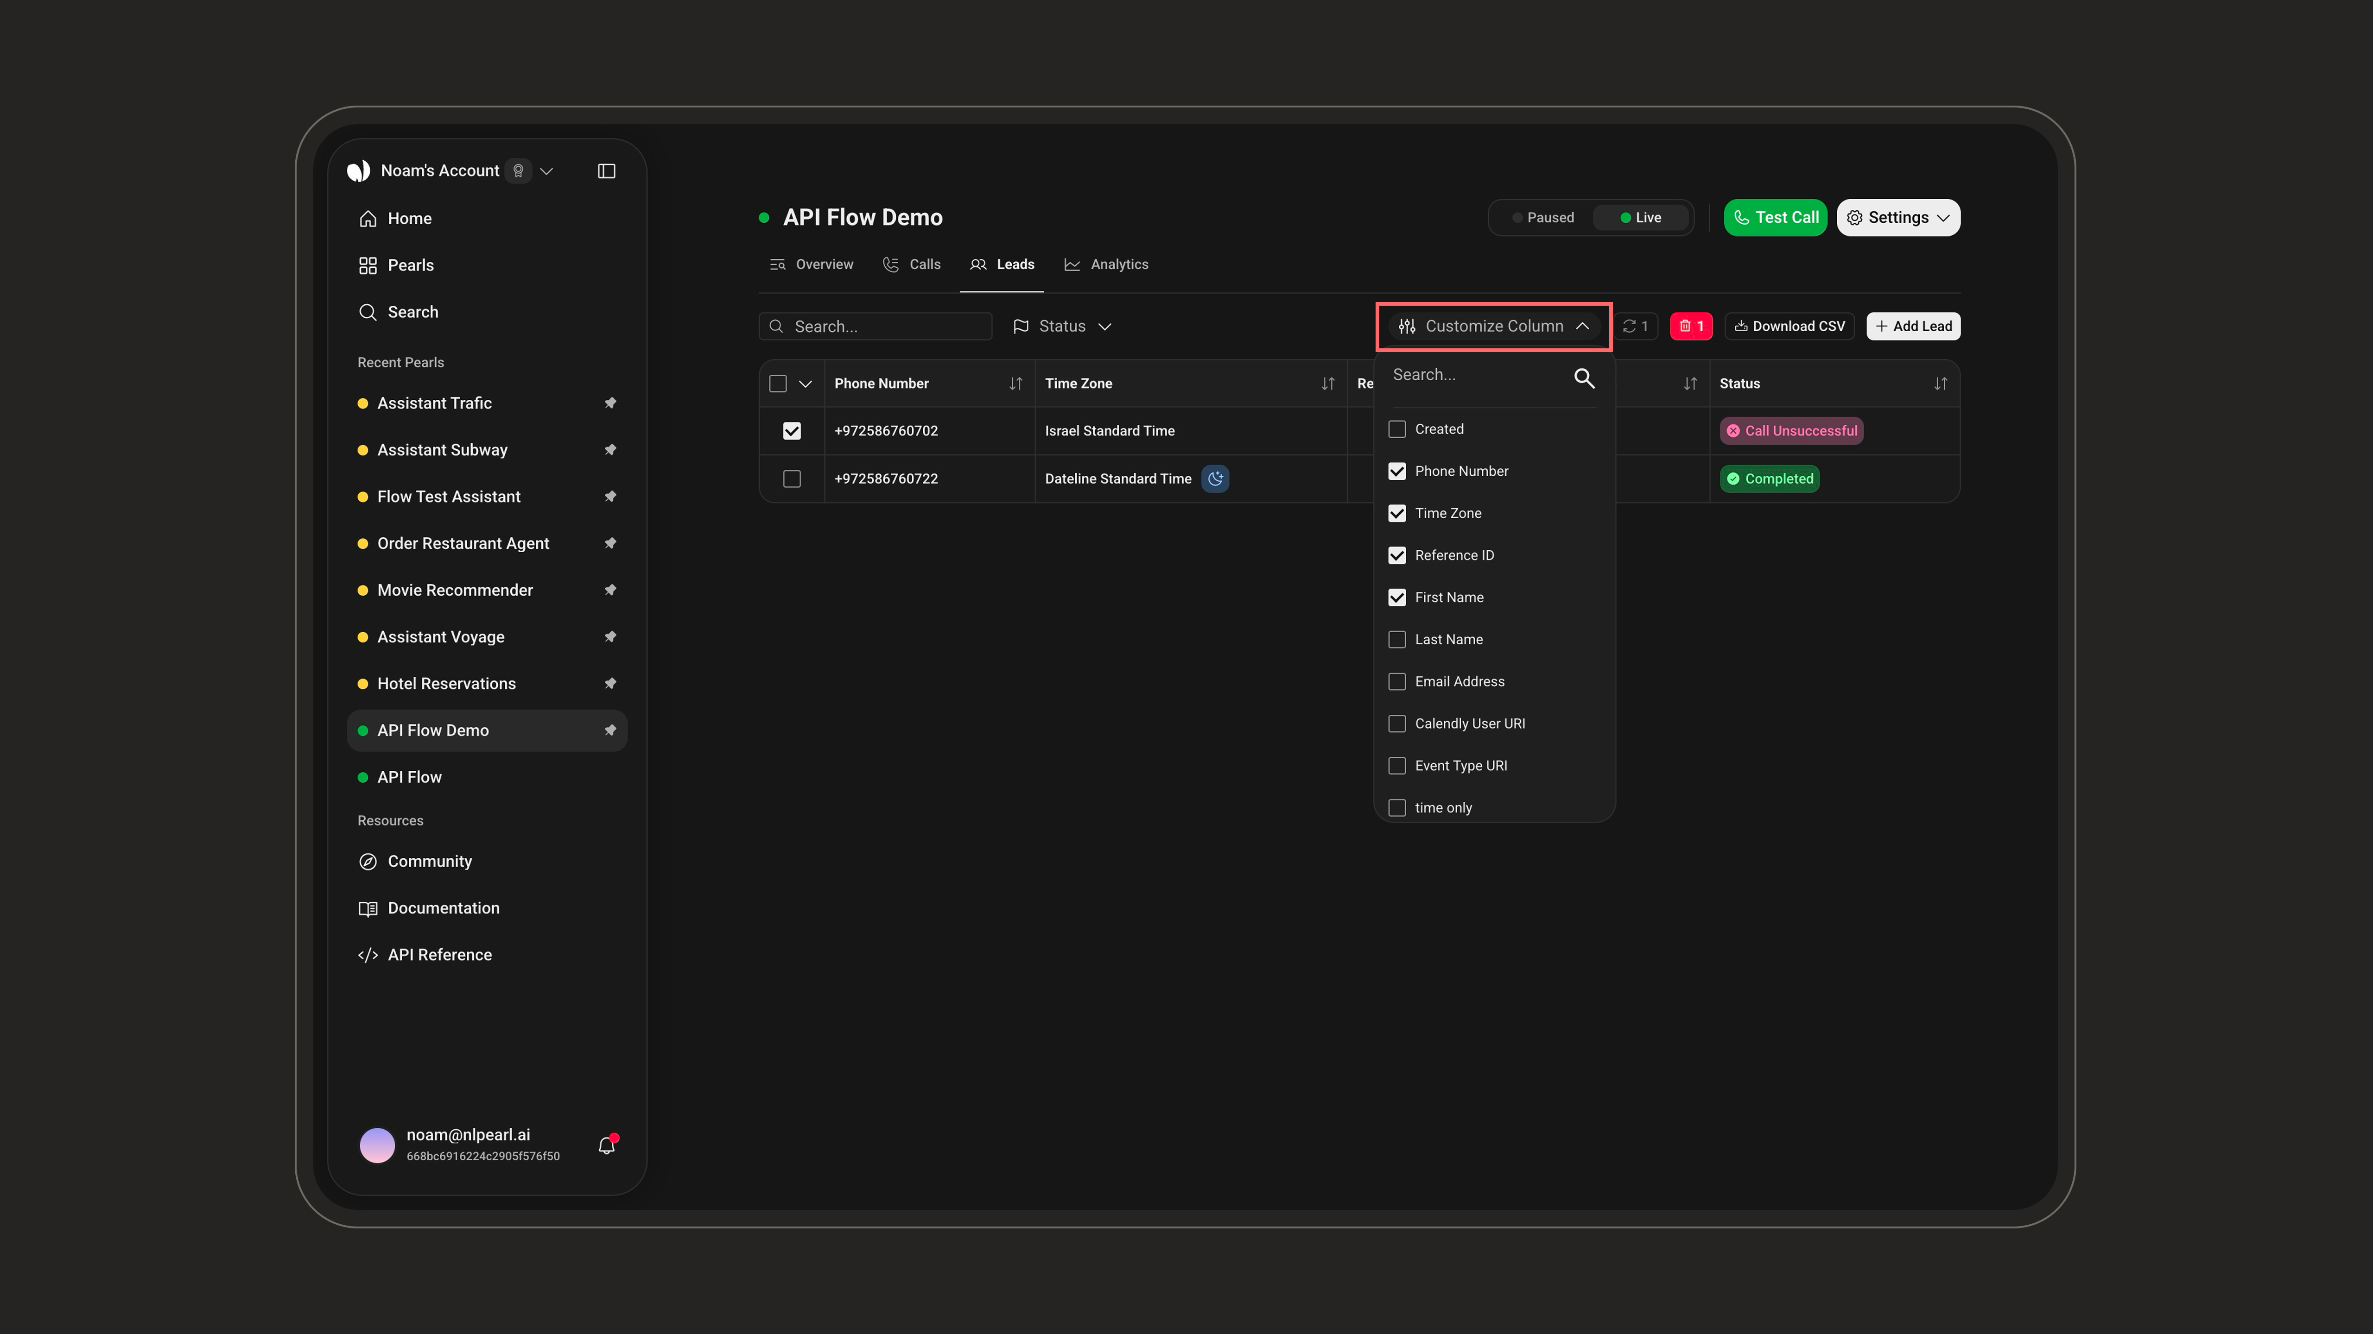Open Documentation resource link
2373x1334 pixels.
pyautogui.click(x=443, y=909)
